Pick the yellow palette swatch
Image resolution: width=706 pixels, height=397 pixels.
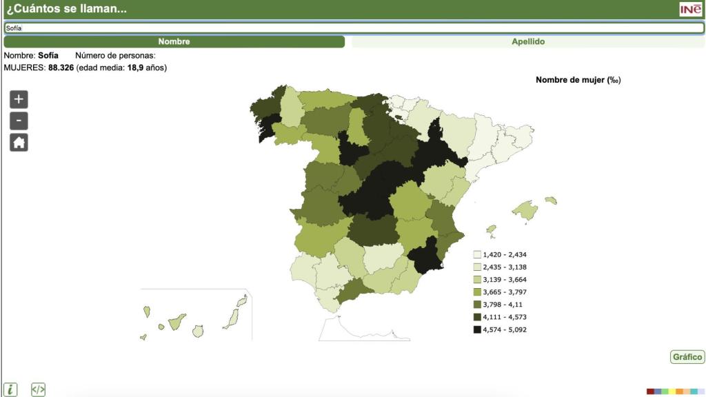pyautogui.click(x=672, y=391)
